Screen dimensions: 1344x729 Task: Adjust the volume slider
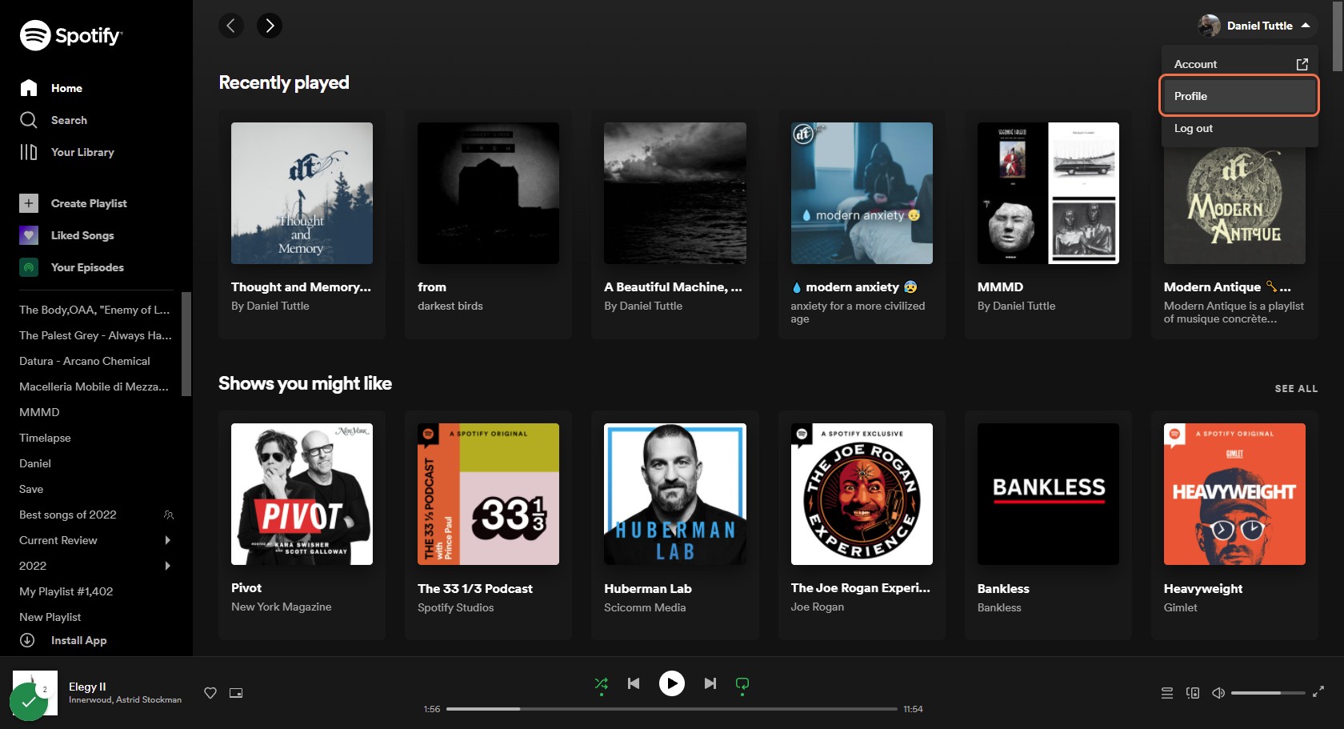(x=1267, y=693)
